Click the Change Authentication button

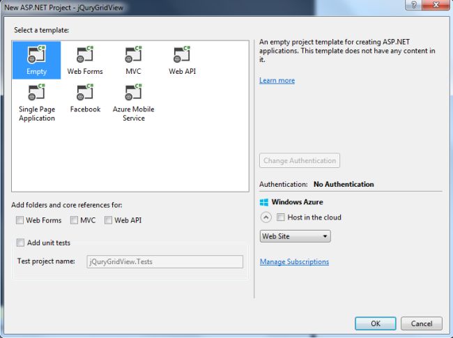tap(300, 160)
